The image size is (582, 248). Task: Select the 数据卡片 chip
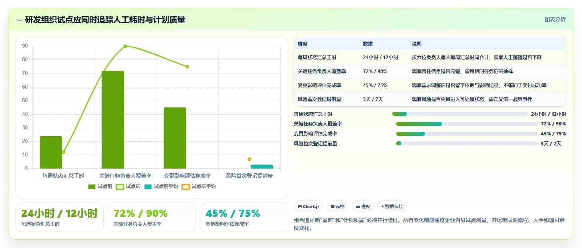(392, 206)
